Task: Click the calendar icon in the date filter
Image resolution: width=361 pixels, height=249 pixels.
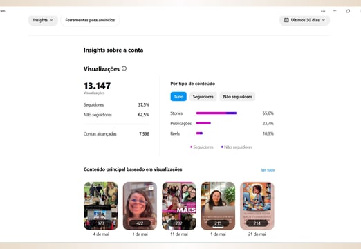Action: 286,20
